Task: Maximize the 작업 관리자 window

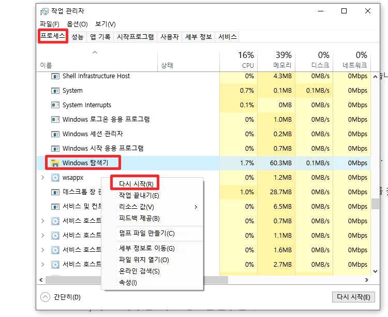Action: (344, 11)
